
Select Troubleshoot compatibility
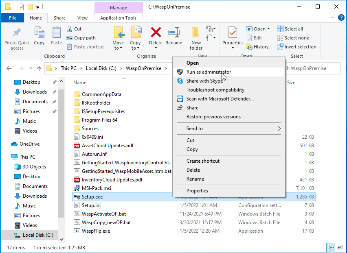tap(229, 90)
